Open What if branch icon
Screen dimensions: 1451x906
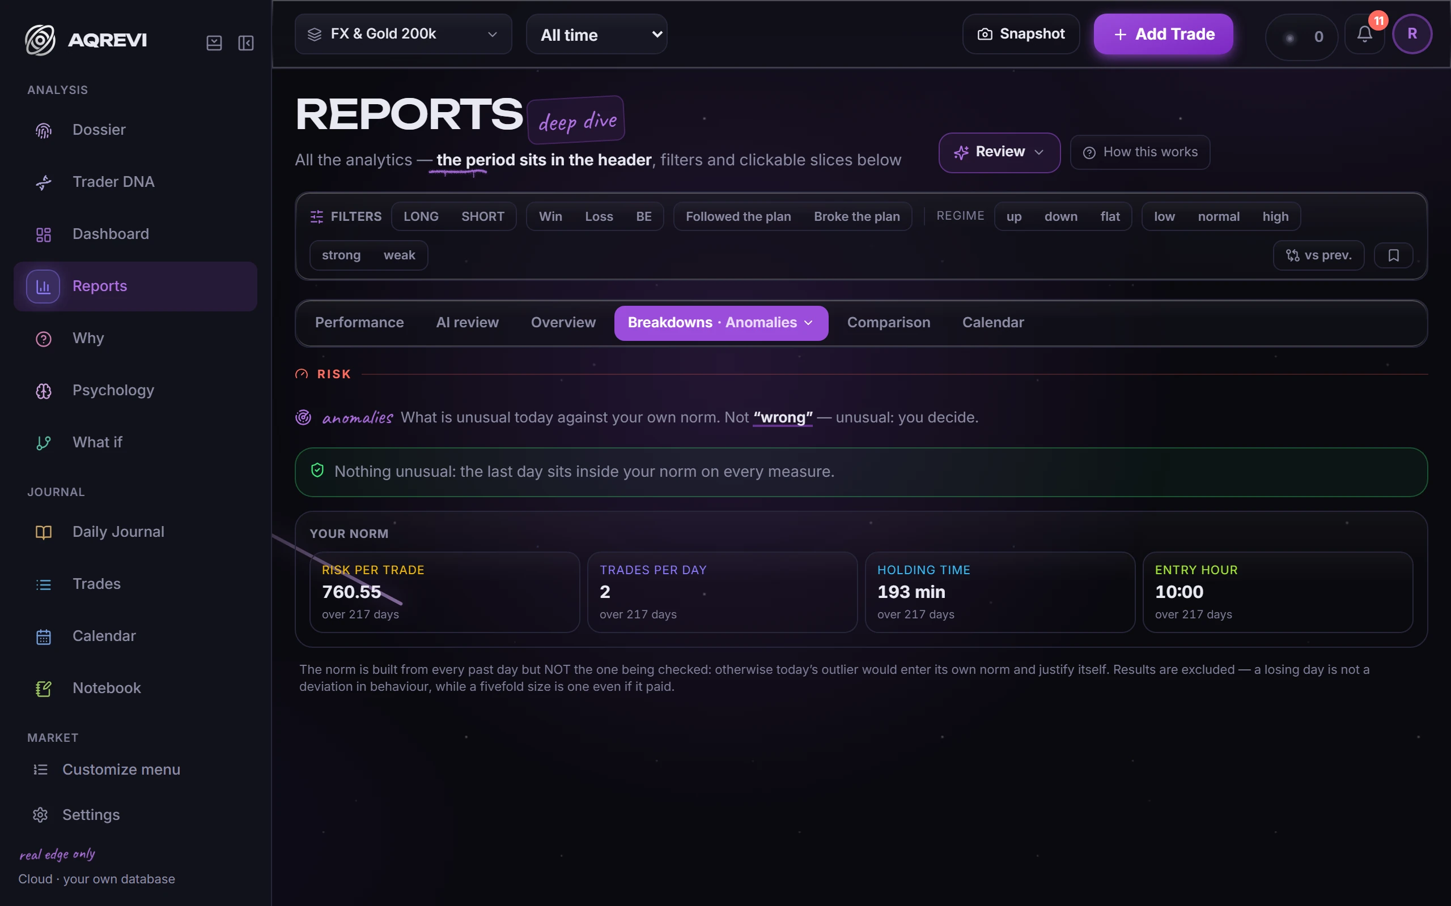(x=44, y=443)
